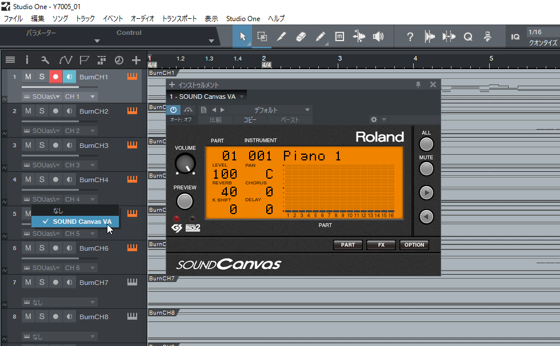This screenshot has height=346, width=560.
Task: Click the OPTION button
Action: click(414, 245)
